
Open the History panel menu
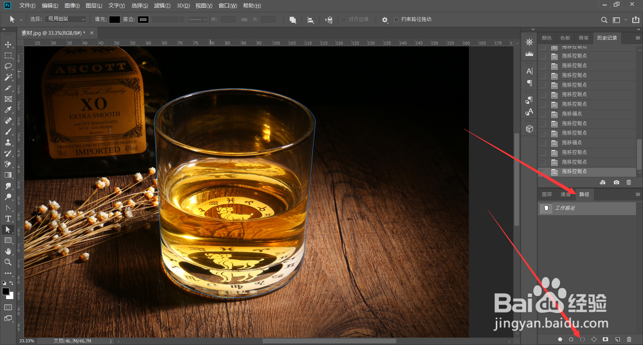[x=638, y=38]
